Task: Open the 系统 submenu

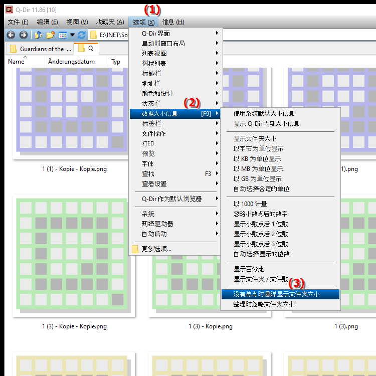Action: pyautogui.click(x=175, y=214)
